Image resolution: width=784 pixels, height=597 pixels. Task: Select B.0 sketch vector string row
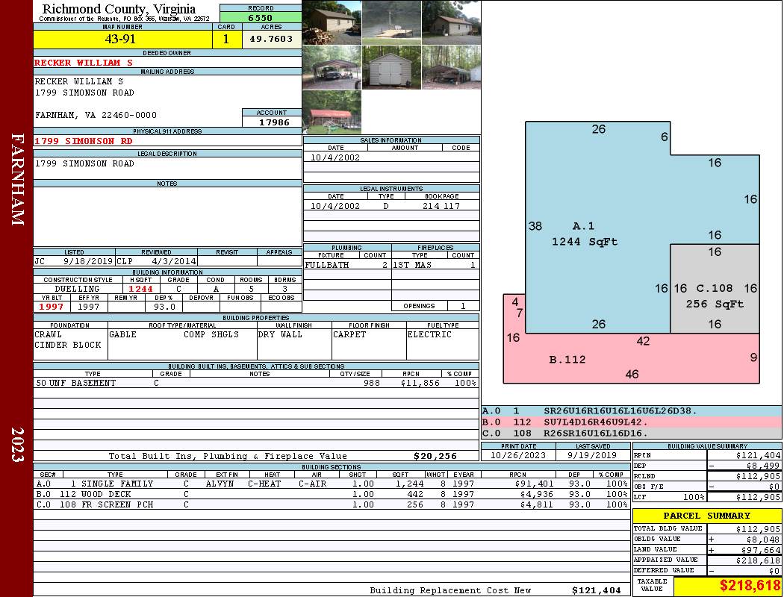pos(632,422)
